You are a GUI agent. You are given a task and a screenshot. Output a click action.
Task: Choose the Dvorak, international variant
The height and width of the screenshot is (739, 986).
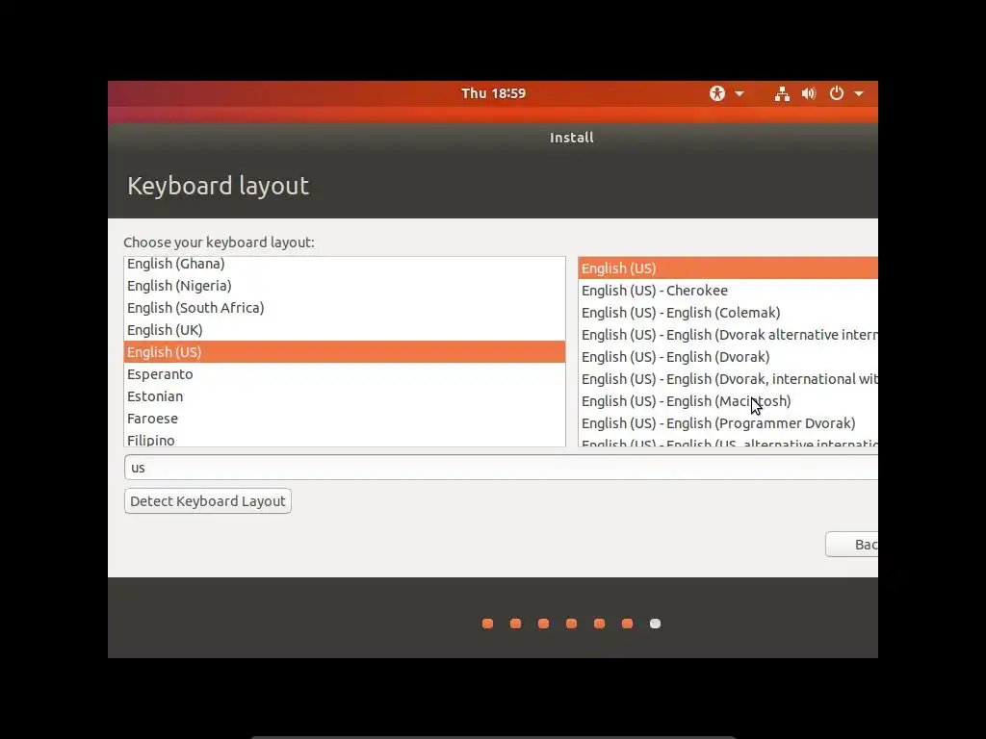pyautogui.click(x=728, y=379)
